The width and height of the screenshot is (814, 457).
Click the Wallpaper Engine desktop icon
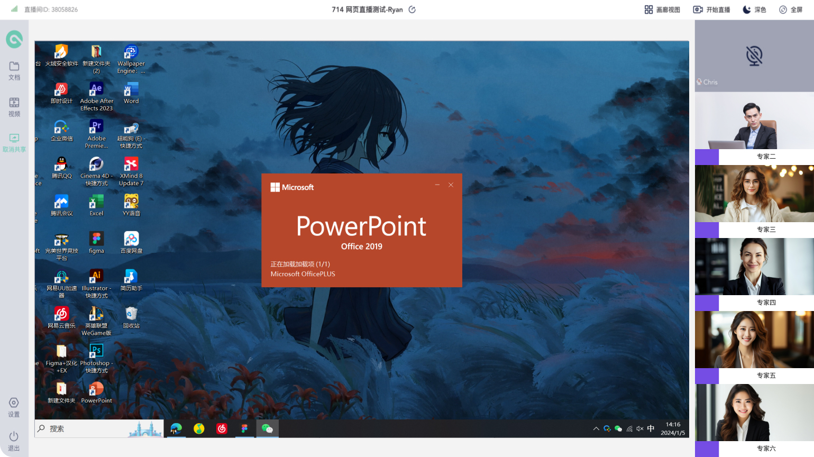(131, 59)
